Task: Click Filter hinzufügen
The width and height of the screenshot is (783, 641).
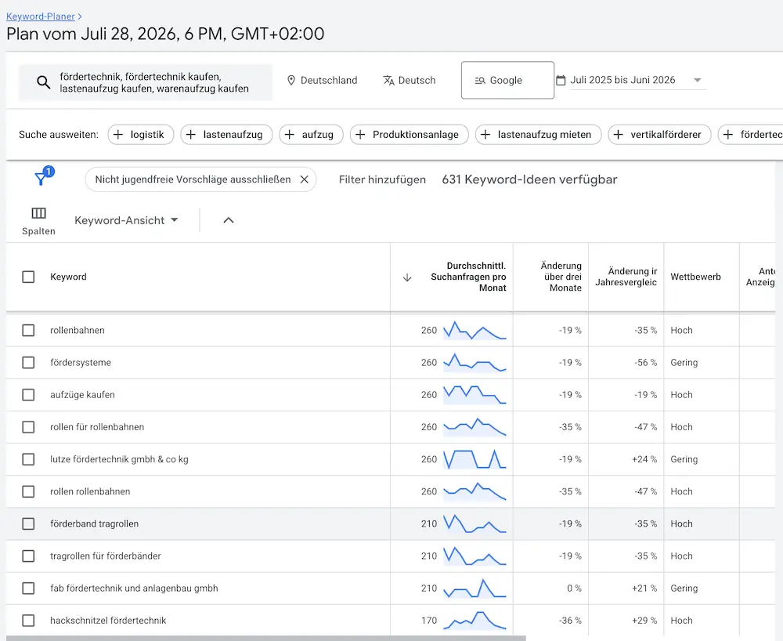Action: point(382,179)
